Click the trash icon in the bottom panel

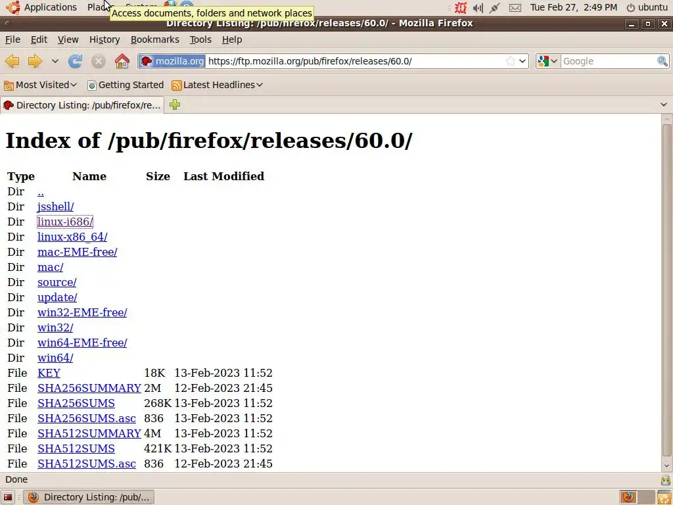[x=664, y=497]
